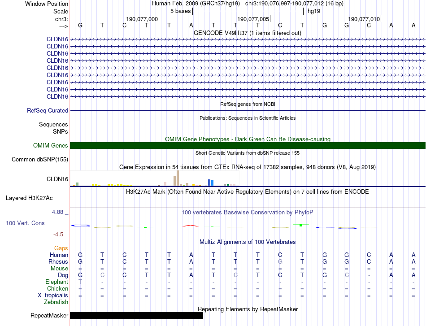Click the grey G mismatch in Rhesus row
This screenshot has width=426, height=326.
click(280, 261)
